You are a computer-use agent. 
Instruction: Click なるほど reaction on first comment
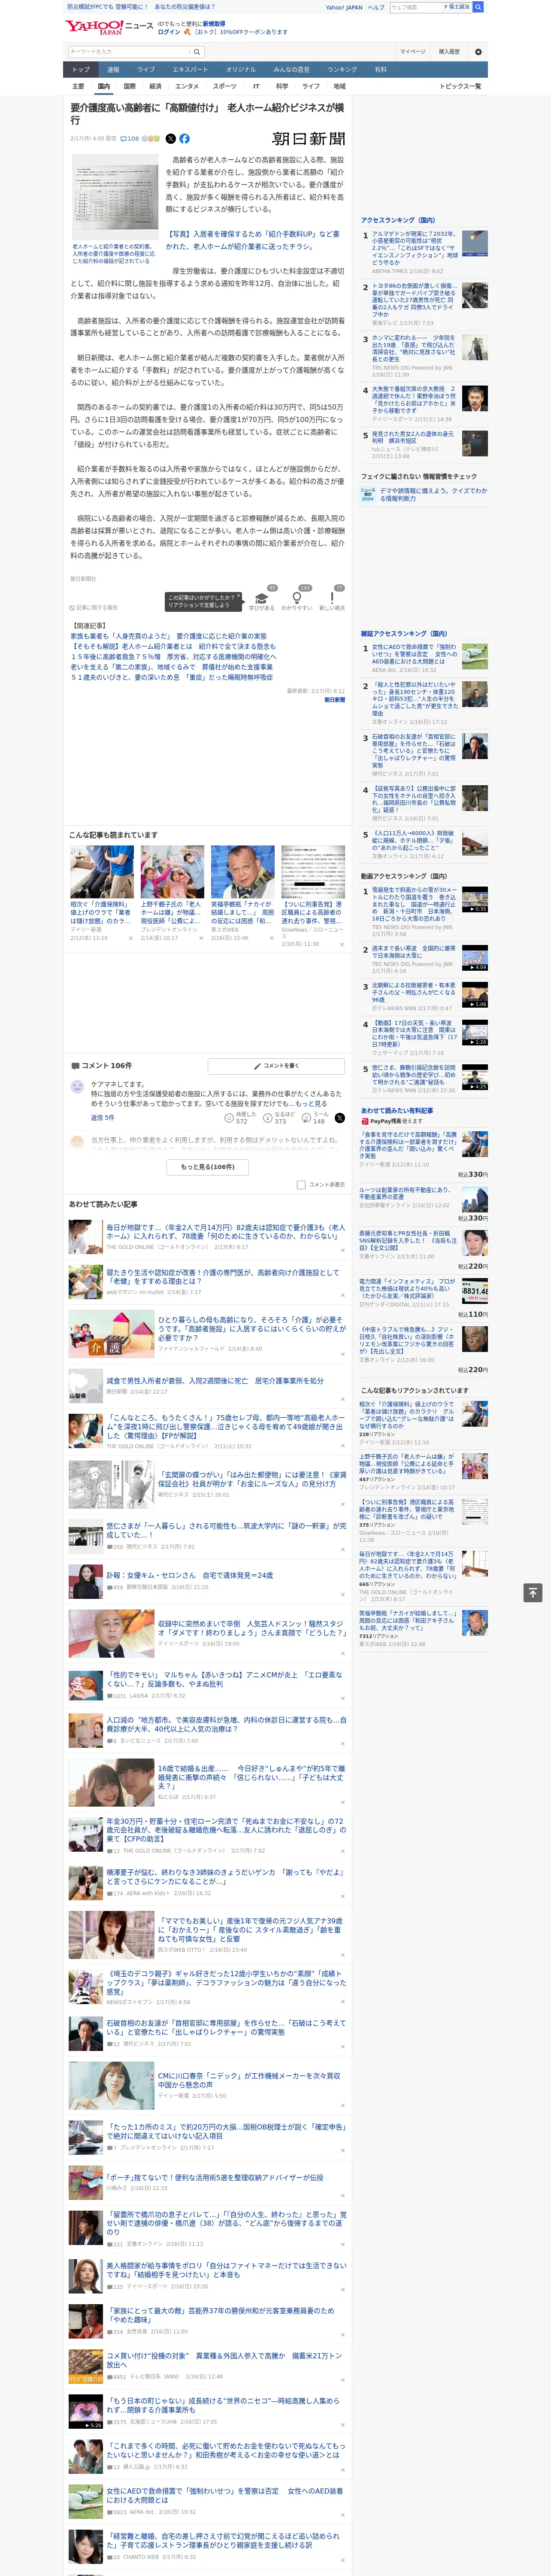tap(280, 1118)
